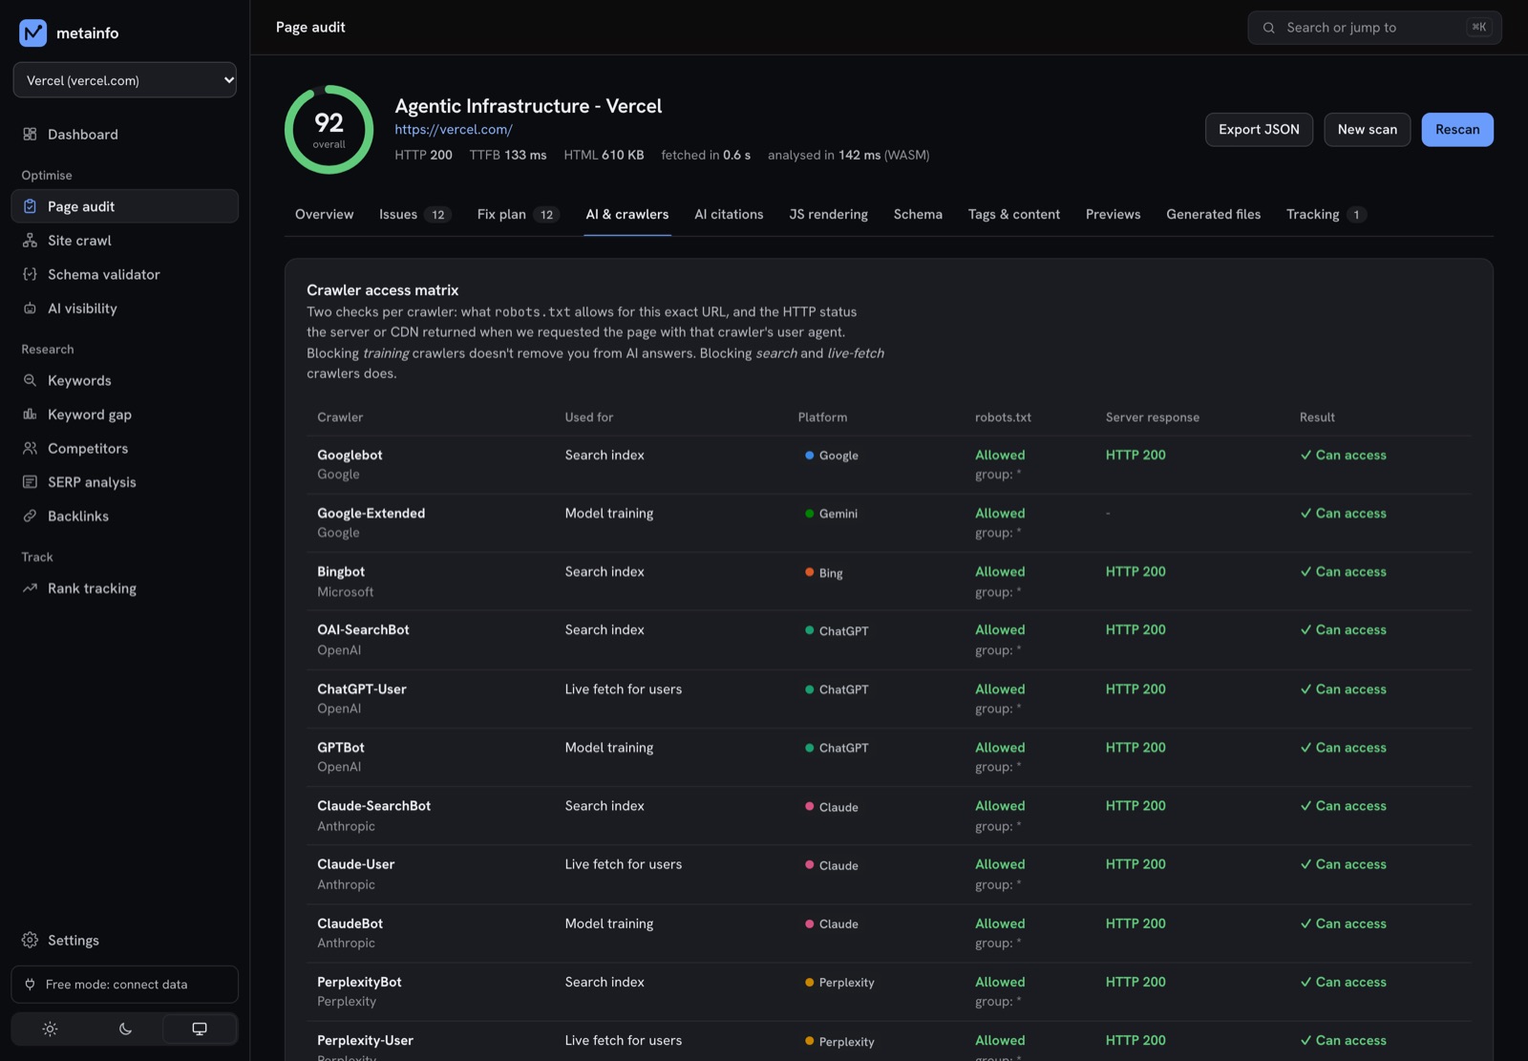
Task: Open the Tracking tab
Action: tap(1326, 215)
